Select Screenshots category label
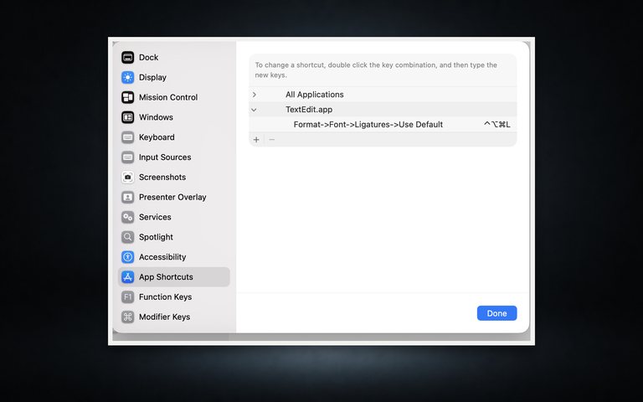This screenshot has height=402, width=643. [162, 178]
